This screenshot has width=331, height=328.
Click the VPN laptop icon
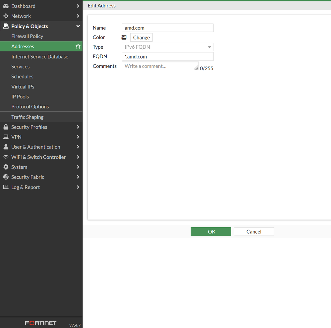point(6,137)
